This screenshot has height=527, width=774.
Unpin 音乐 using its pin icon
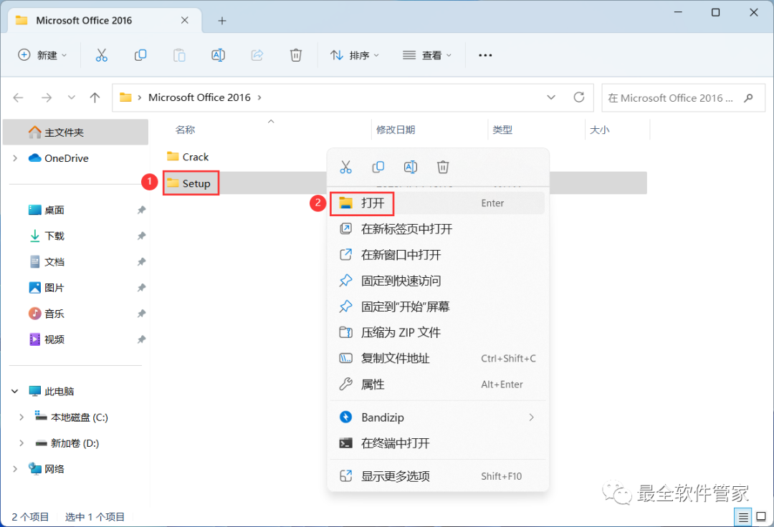[x=141, y=314]
